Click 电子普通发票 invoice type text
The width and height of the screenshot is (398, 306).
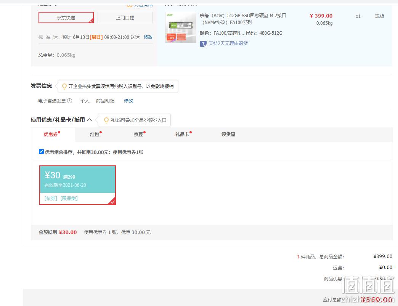tap(52, 101)
